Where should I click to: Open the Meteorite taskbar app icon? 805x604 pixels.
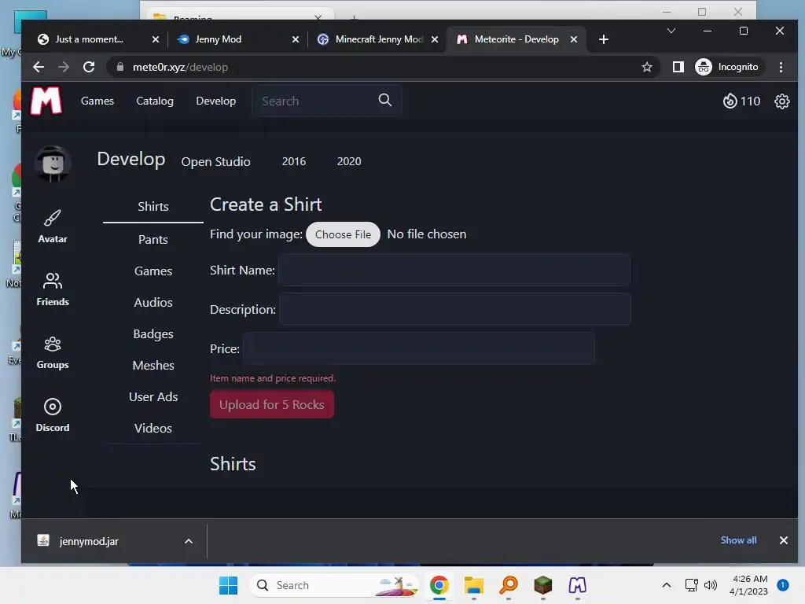point(578,585)
